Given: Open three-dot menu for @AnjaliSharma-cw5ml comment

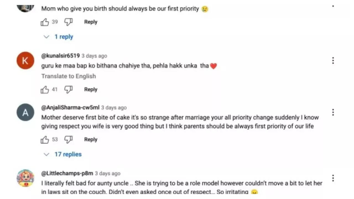Looking at the screenshot, I should 333,112.
